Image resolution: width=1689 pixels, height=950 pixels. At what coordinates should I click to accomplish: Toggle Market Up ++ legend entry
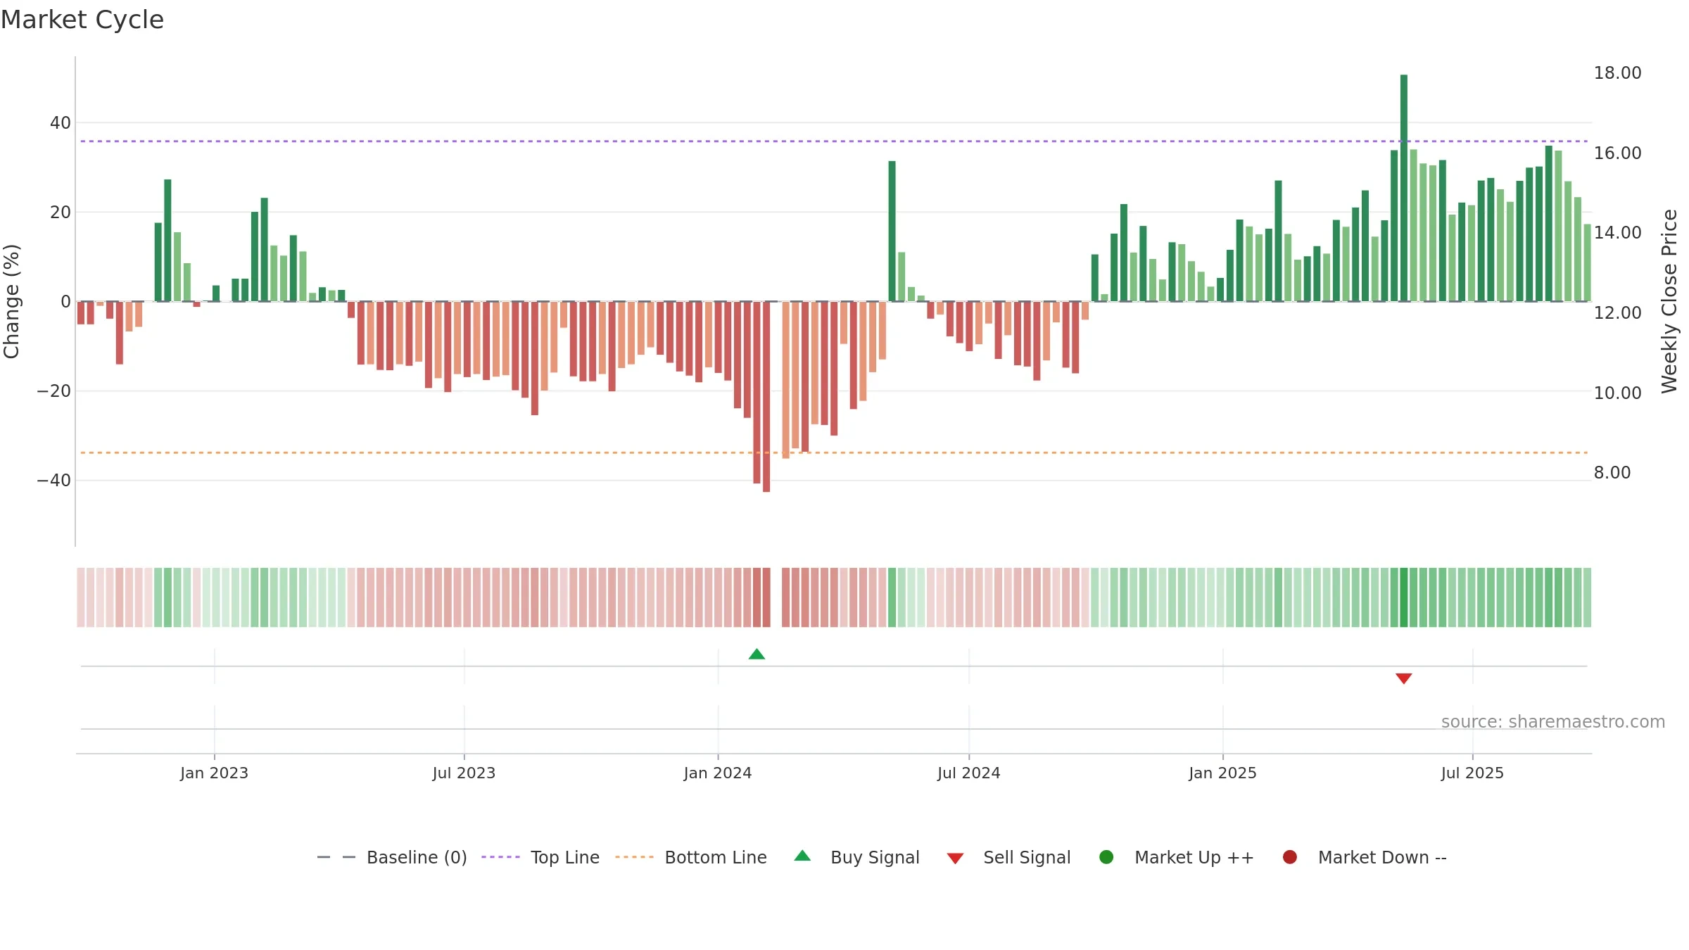pyautogui.click(x=1177, y=857)
